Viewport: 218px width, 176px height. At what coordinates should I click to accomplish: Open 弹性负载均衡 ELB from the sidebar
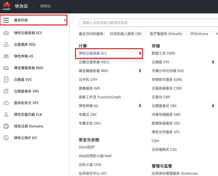(x=28, y=114)
